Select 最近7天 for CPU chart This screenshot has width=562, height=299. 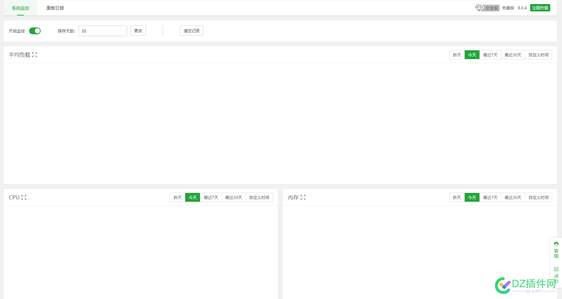point(211,197)
